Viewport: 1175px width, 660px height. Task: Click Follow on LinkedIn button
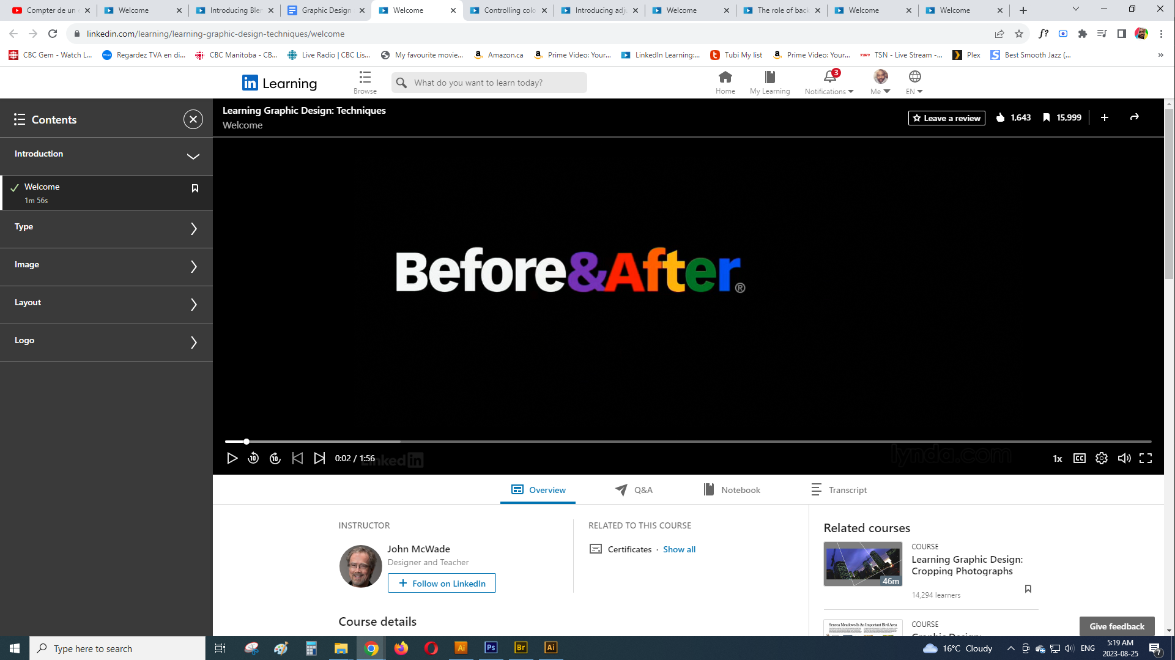coord(442,584)
